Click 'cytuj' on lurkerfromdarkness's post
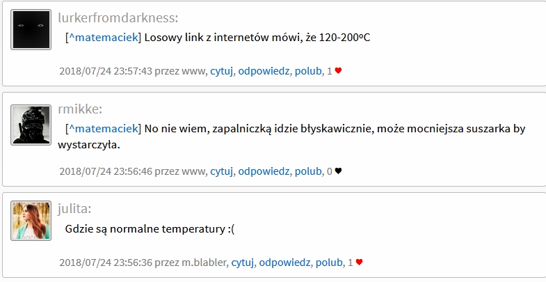Image resolution: width=546 pixels, height=282 pixels. click(x=221, y=70)
